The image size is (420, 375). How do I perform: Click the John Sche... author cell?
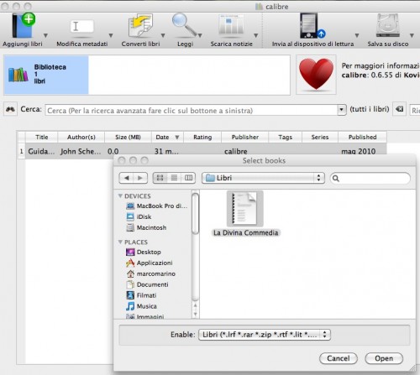81,151
